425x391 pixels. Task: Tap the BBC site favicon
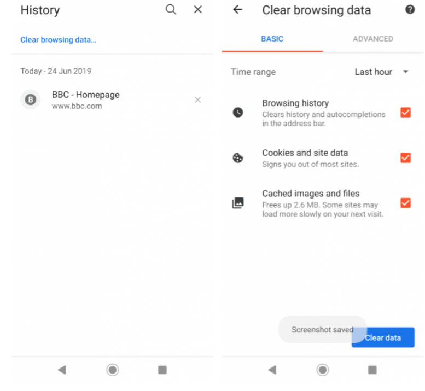[31, 100]
